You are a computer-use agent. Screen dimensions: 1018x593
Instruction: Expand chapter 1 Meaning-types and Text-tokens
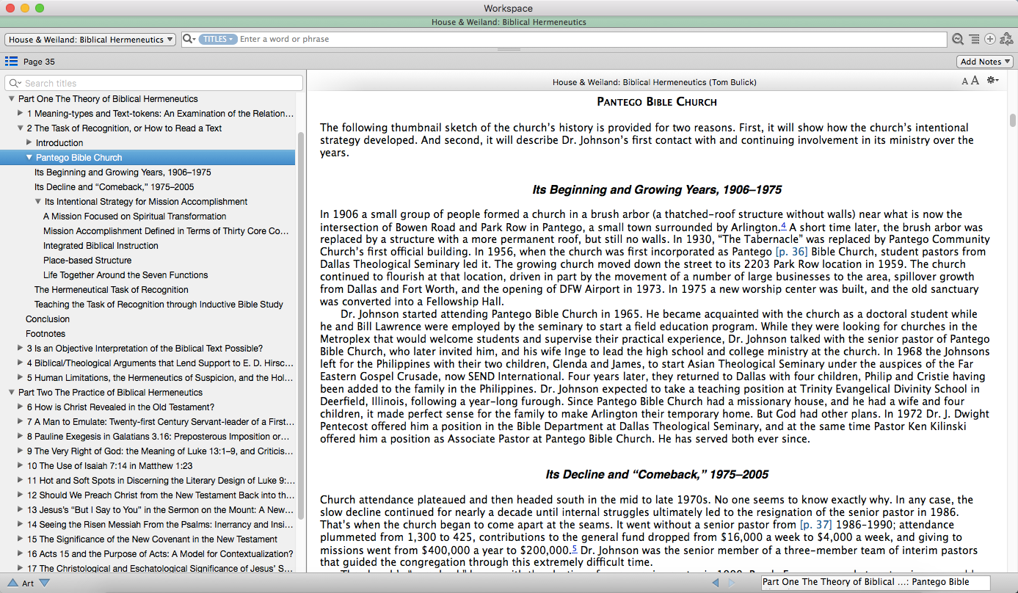click(21, 114)
